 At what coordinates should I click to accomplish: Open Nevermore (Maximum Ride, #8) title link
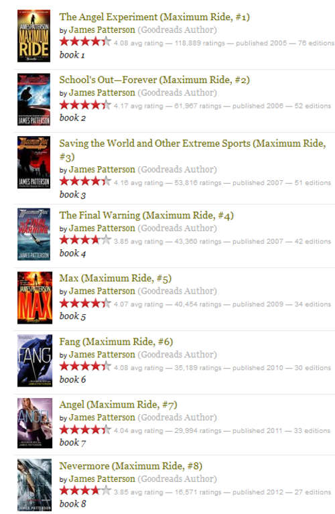[131, 466]
